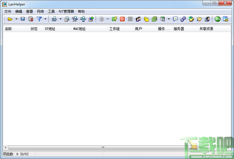The image size is (234, 159).
Task: Open the 编辑 menu
Action: tap(19, 11)
